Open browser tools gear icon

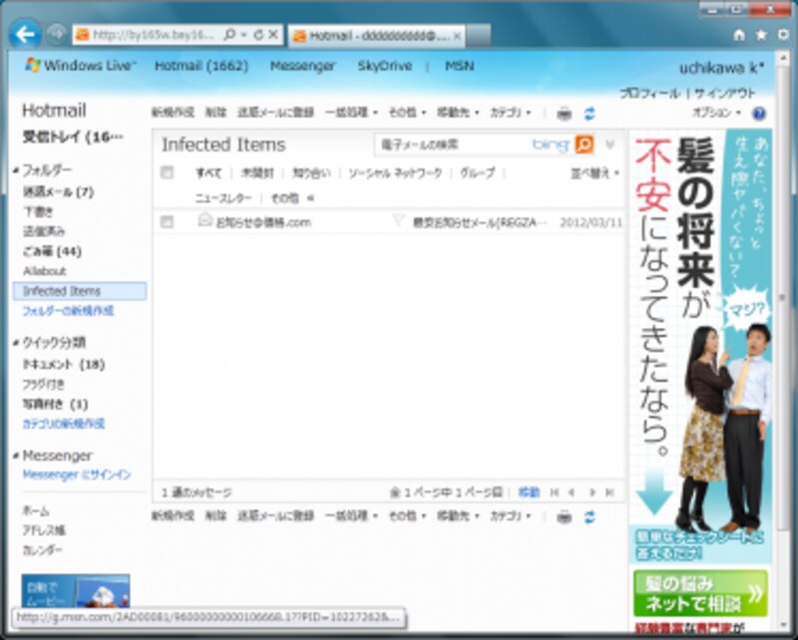pyautogui.click(x=784, y=35)
